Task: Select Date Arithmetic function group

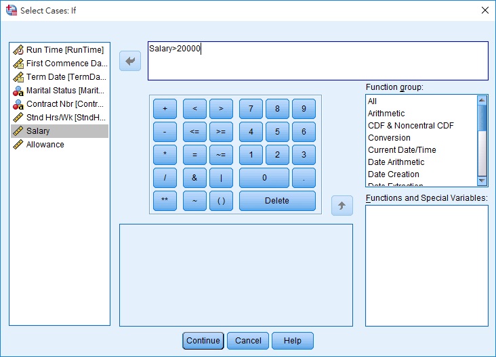Action: click(x=421, y=162)
